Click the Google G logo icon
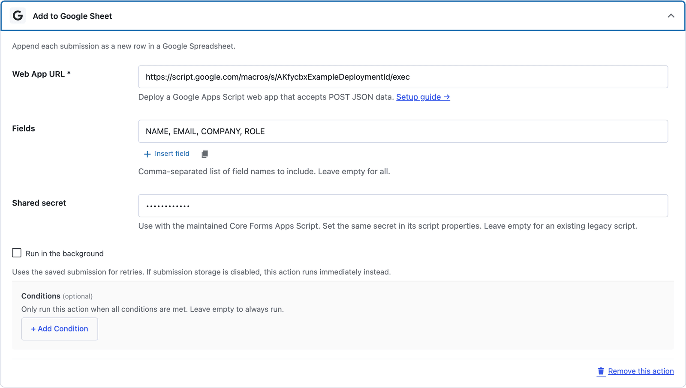The height and width of the screenshot is (388, 686). tap(18, 16)
